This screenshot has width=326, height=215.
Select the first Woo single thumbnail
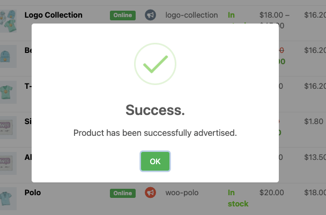click(8, 127)
